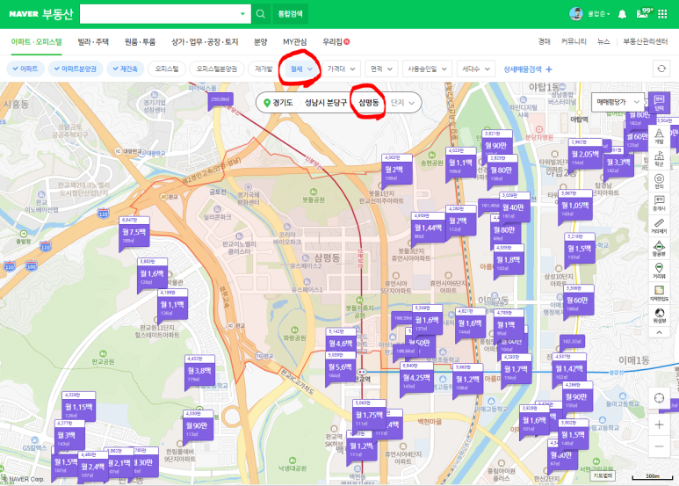Open the 매매평당가 dropdown on map
The image size is (679, 486).
[x=618, y=102]
